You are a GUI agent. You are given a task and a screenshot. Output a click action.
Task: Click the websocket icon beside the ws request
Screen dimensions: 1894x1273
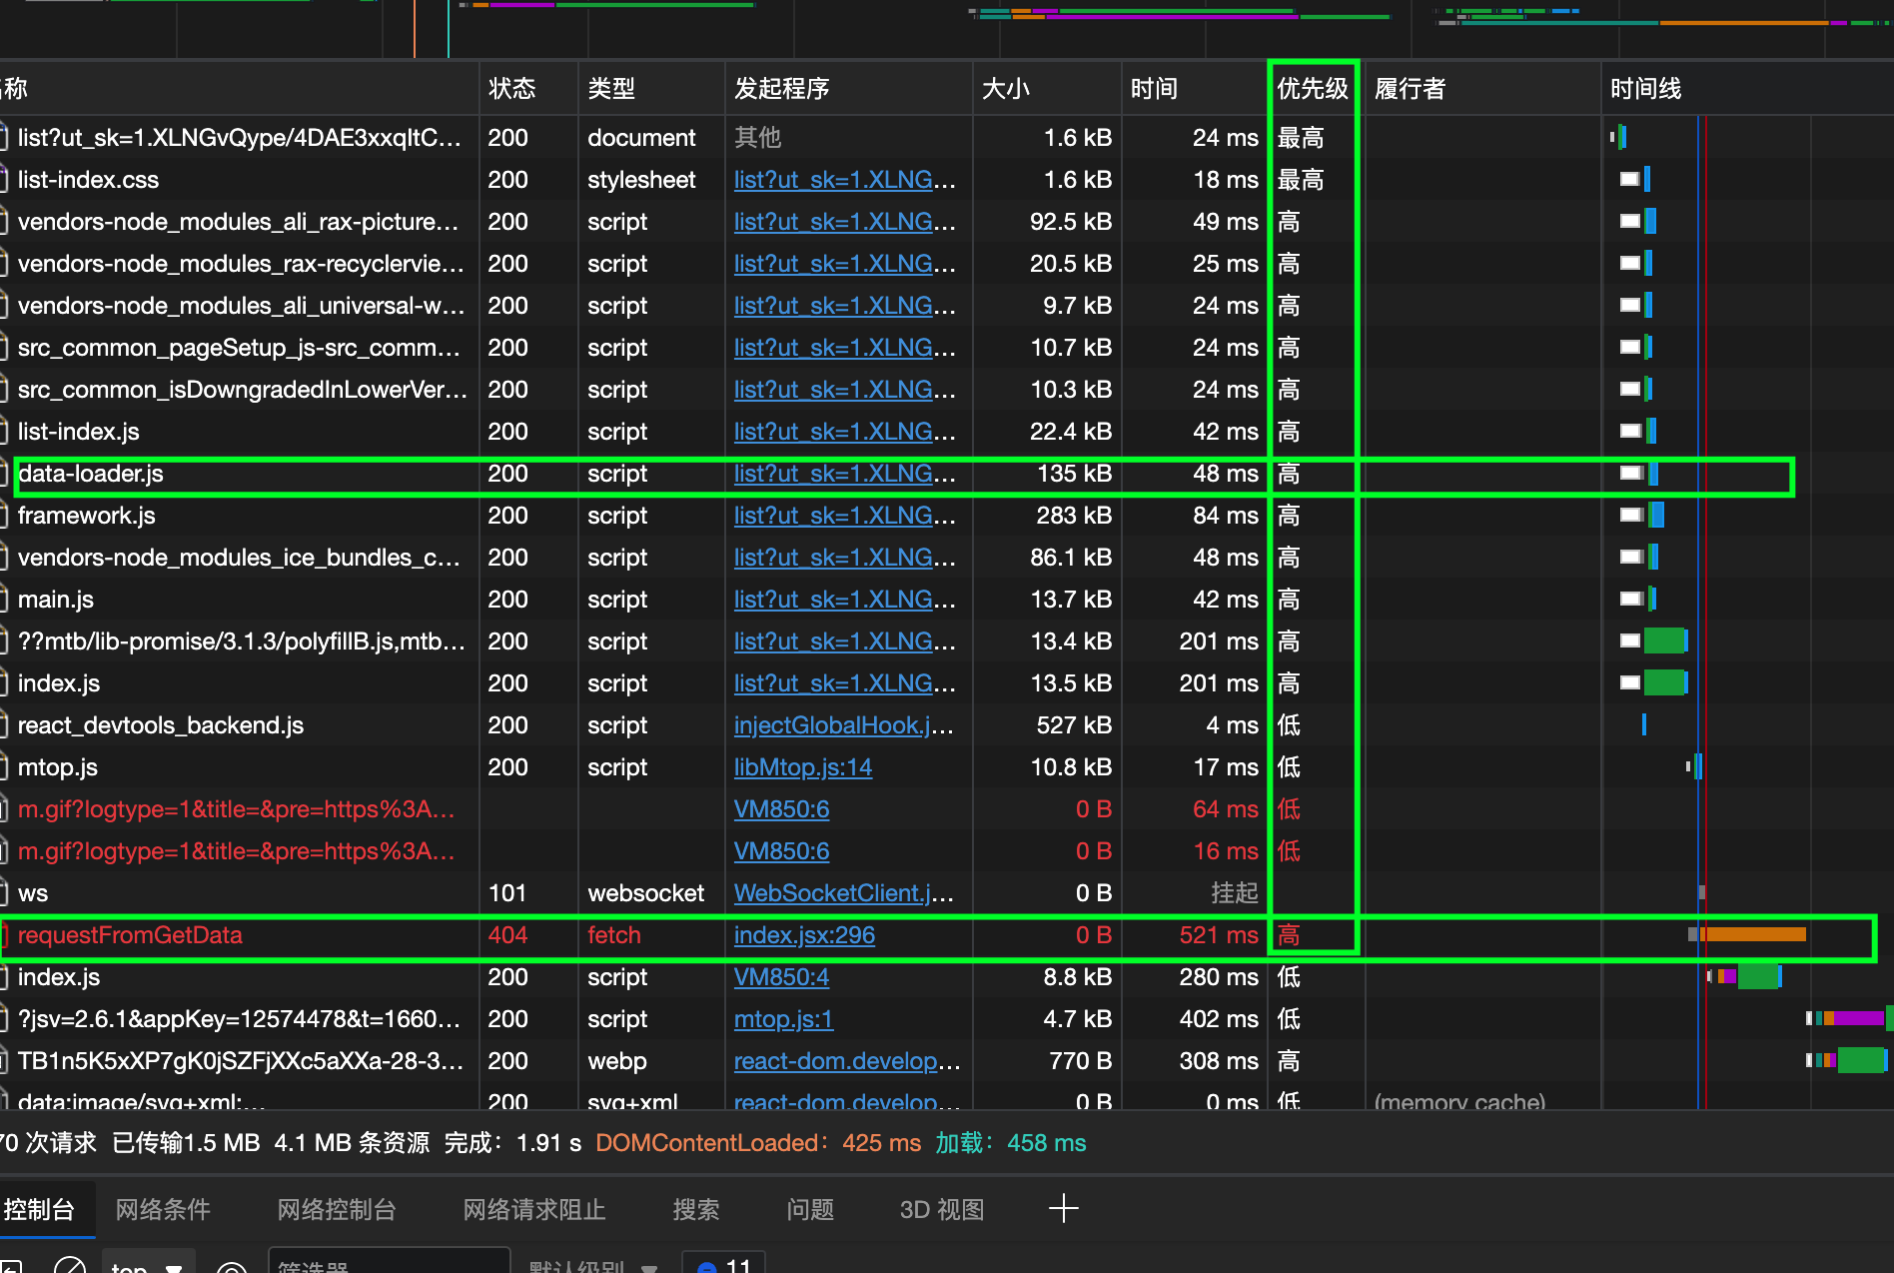pos(5,892)
